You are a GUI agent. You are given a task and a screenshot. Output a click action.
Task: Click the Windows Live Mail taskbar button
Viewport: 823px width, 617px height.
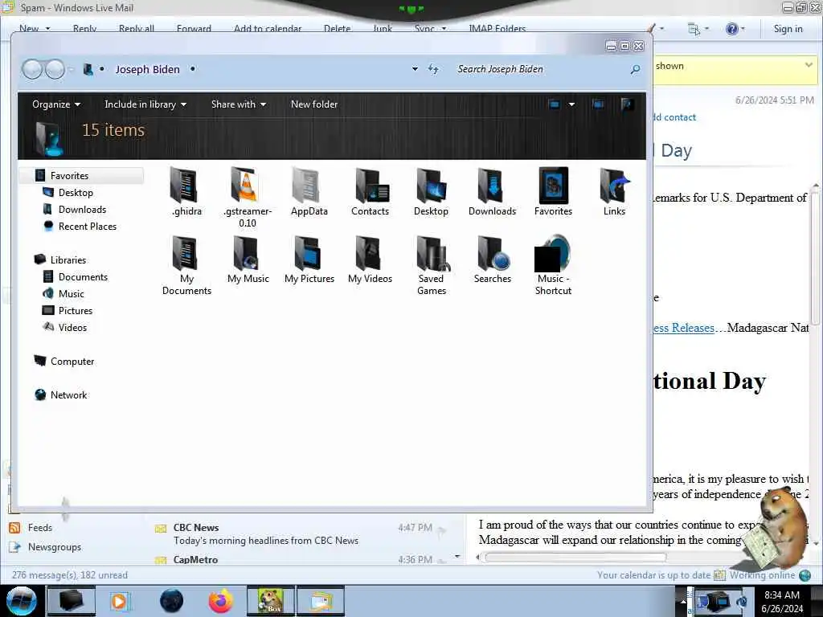point(321,601)
